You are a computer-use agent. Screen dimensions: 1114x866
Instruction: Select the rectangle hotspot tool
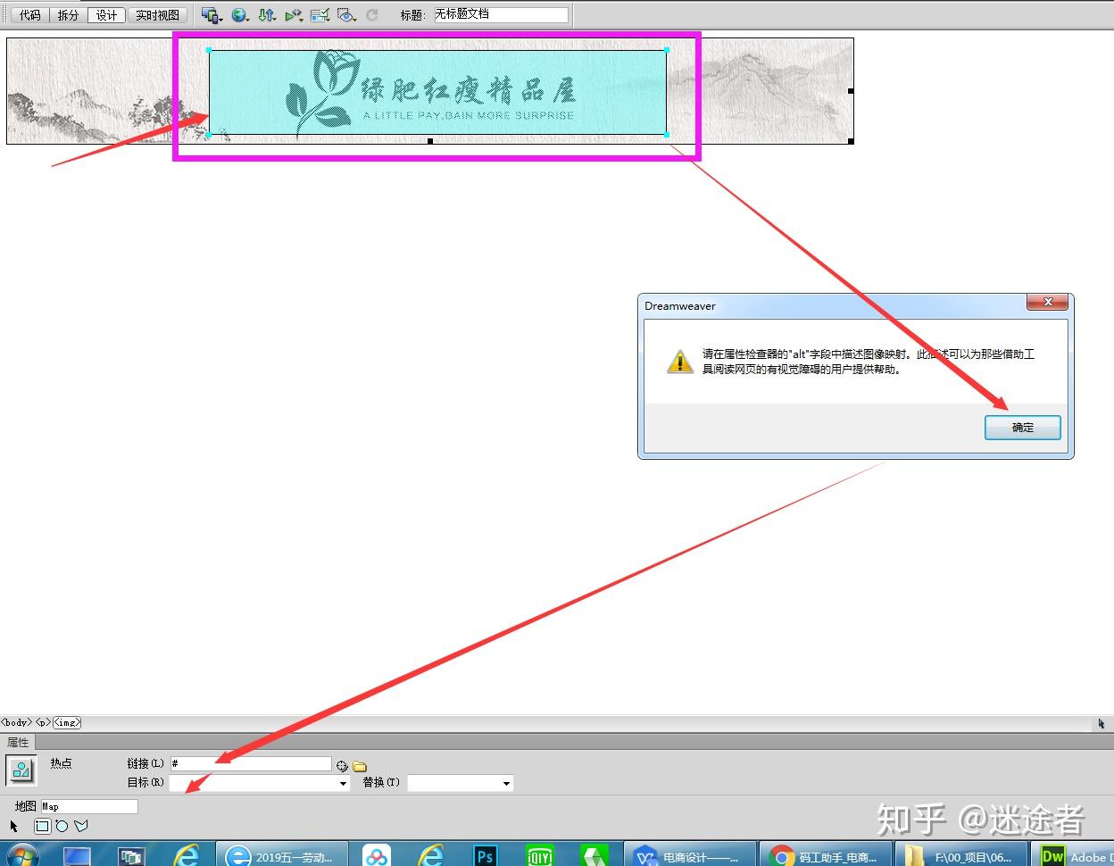42,826
